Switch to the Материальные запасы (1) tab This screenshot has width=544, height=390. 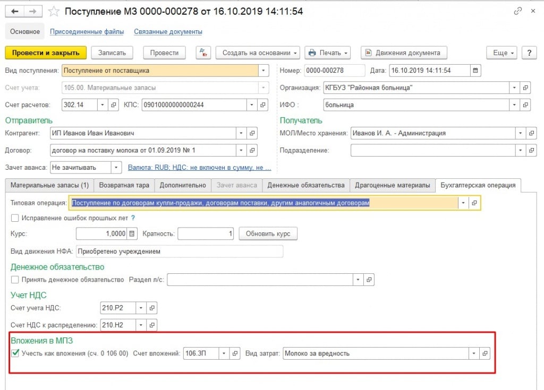[x=49, y=185]
